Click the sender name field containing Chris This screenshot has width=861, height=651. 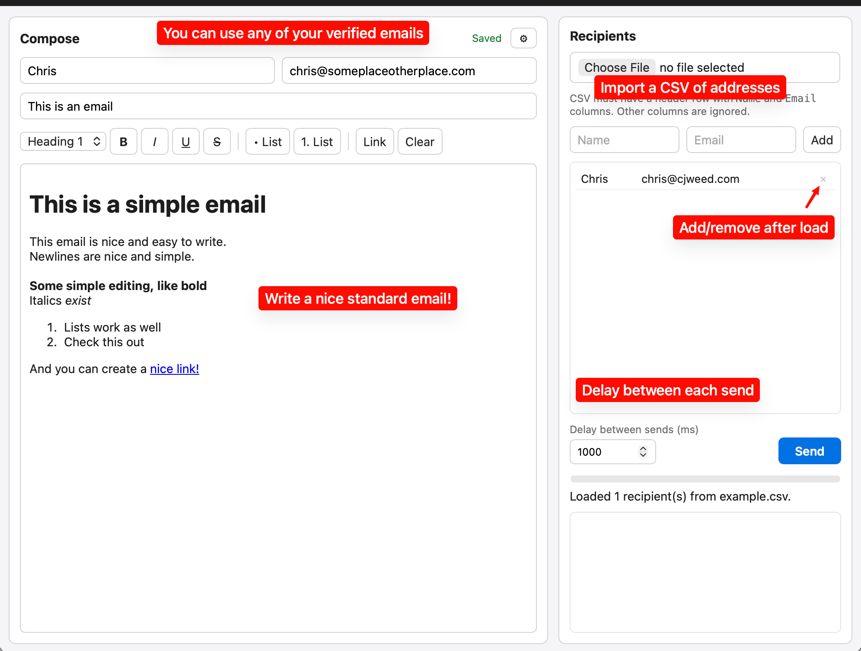147,70
